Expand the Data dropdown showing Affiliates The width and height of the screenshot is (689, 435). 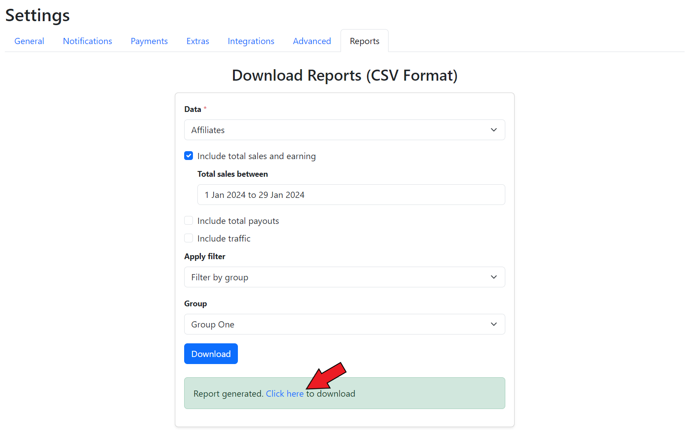click(x=344, y=130)
